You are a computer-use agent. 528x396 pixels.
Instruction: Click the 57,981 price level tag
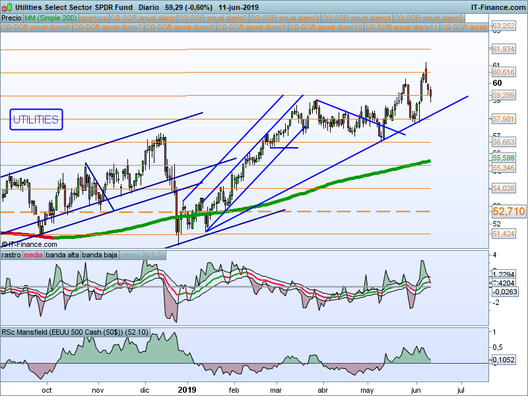[504, 119]
